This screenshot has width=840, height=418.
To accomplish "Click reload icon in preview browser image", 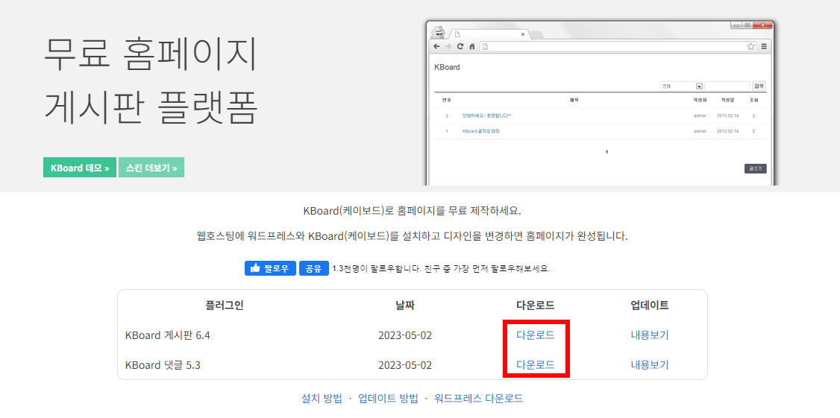I will [x=460, y=46].
